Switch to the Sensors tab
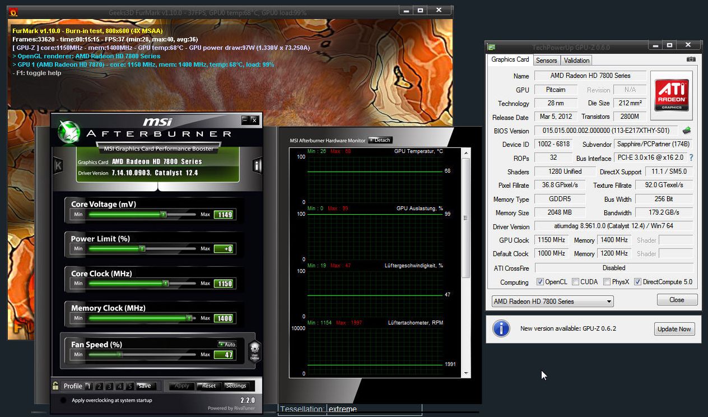708x417 pixels. pyautogui.click(x=546, y=60)
